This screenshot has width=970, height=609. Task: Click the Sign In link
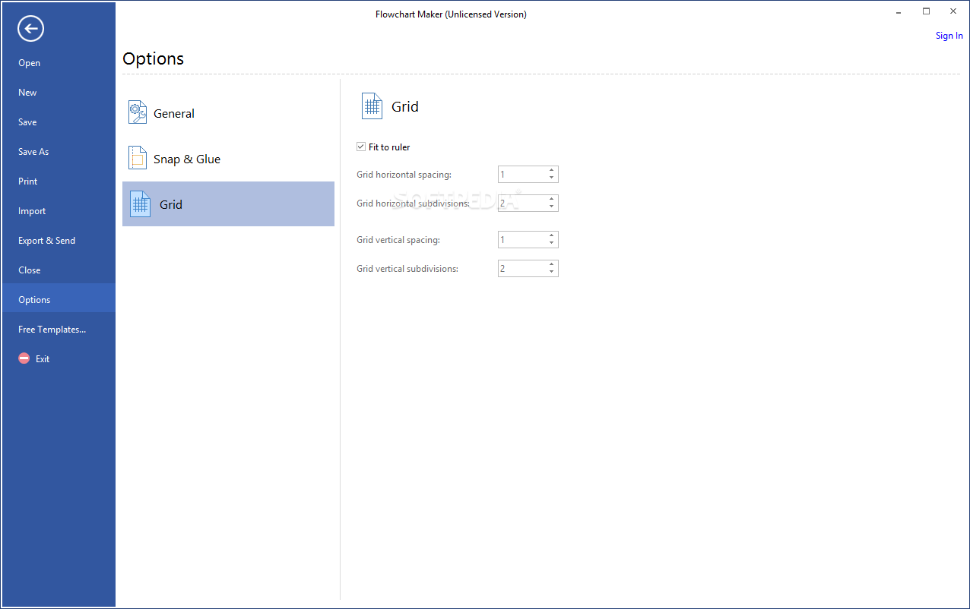click(949, 36)
